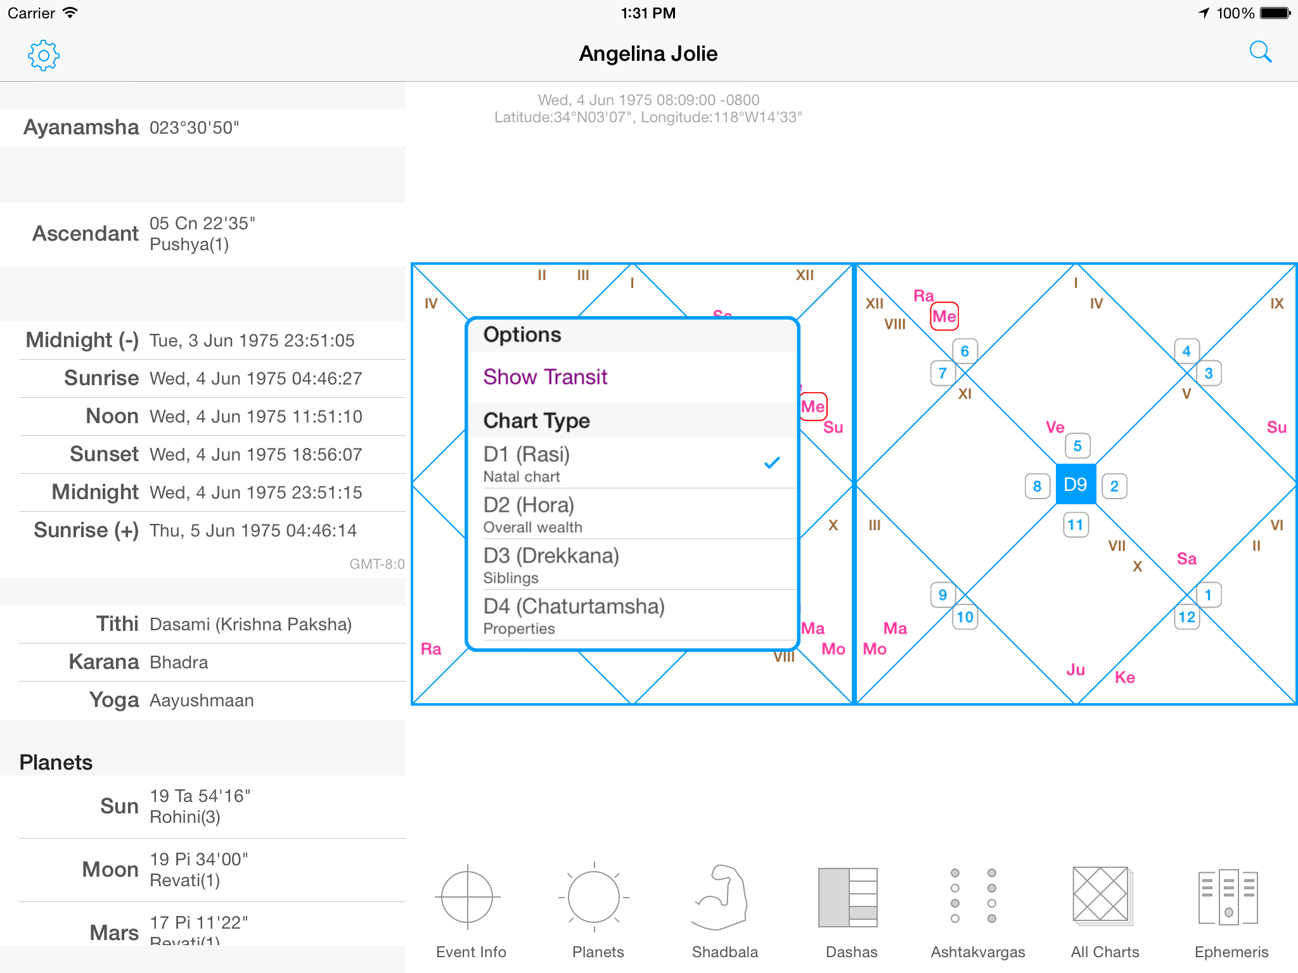Tap Ve planet in D9 chart
Viewport: 1298px width, 973px height.
[x=1055, y=428]
